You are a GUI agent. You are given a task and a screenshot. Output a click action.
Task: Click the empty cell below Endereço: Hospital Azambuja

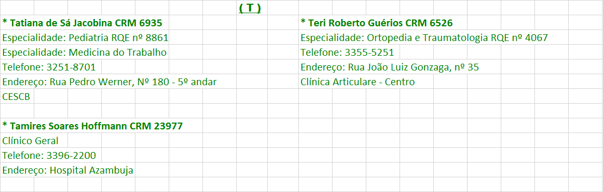point(17,185)
